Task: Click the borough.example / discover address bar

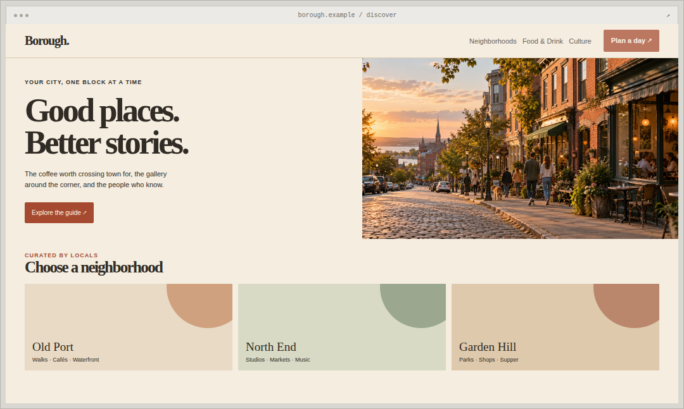Action: pyautogui.click(x=347, y=15)
